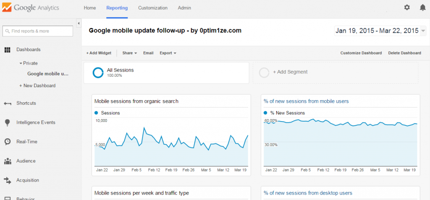The width and height of the screenshot is (430, 200).
Task: Open the notifications bell icon
Action: [422, 8]
